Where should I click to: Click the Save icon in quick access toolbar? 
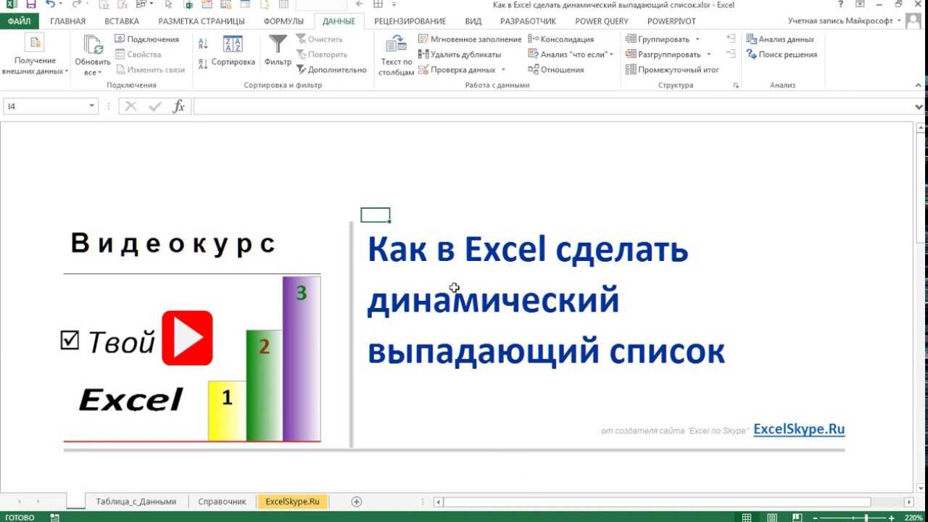31,4
